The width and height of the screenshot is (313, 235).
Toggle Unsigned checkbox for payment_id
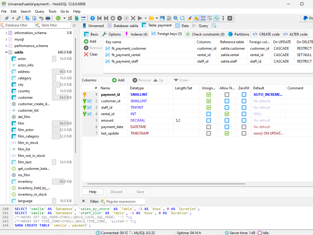[x=209, y=95]
